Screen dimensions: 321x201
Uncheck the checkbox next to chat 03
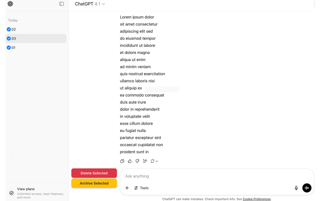[9, 38]
